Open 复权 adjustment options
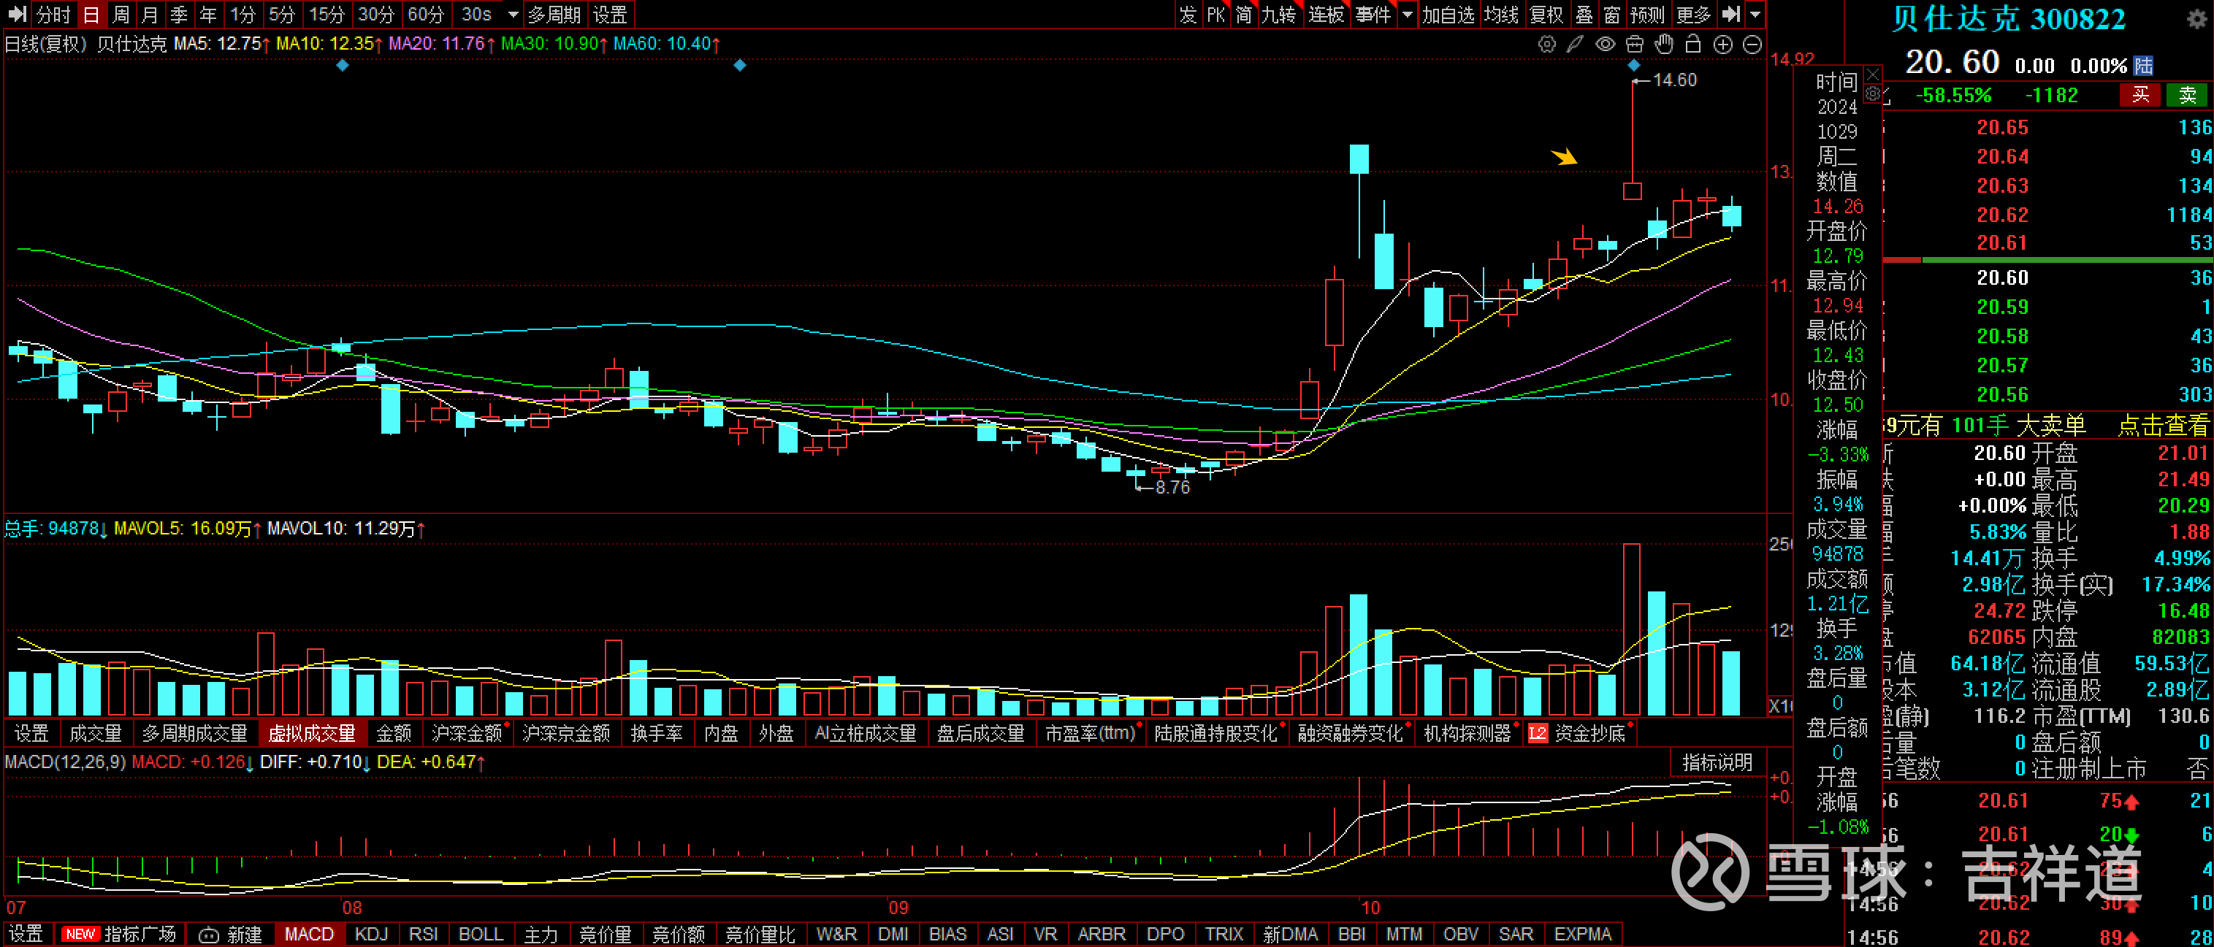This screenshot has height=947, width=2214. (x=1546, y=15)
